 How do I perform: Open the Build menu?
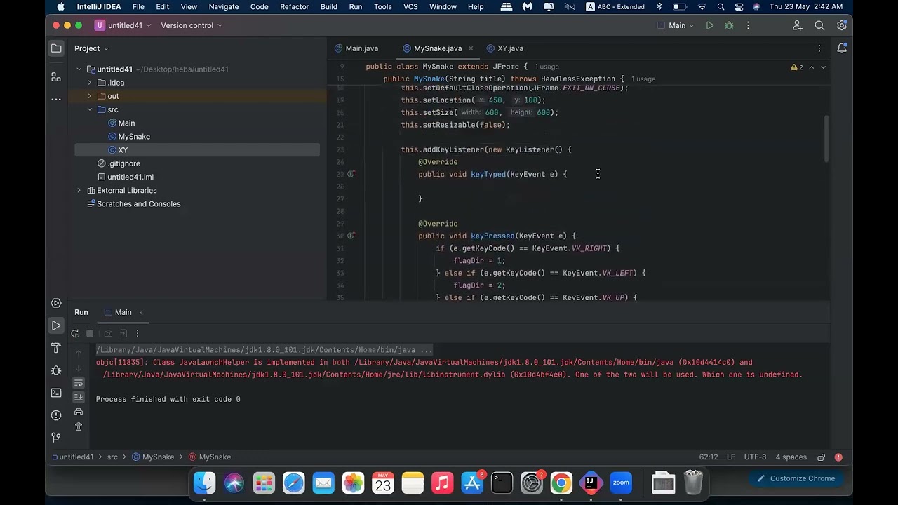pos(329,6)
